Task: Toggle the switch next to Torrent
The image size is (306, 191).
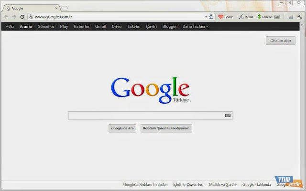Action: point(277,17)
